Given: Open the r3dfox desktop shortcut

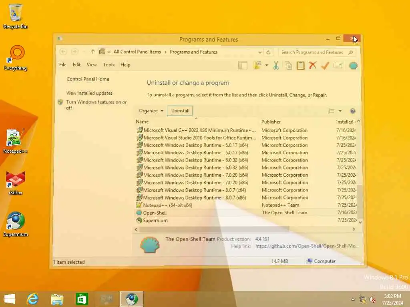Looking at the screenshot, I should click(16, 183).
